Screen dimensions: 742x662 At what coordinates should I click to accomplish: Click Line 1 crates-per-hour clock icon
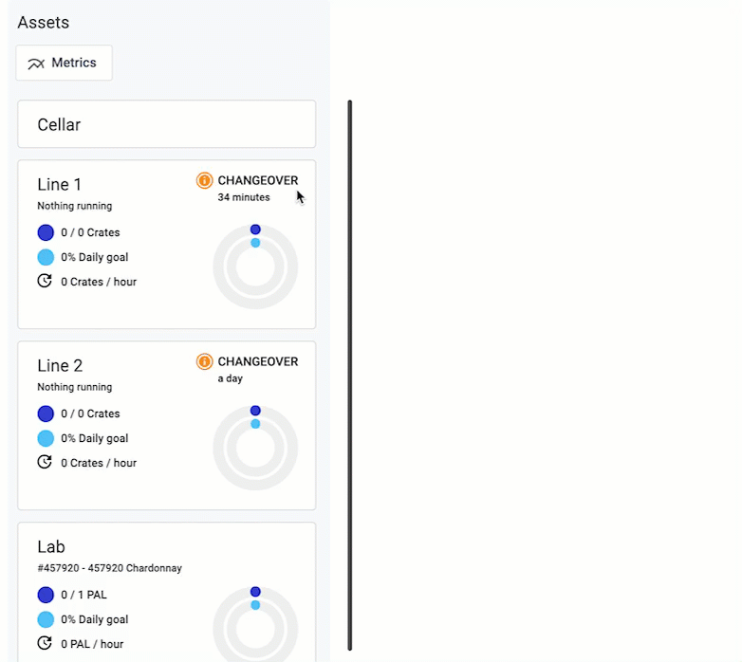(x=45, y=281)
